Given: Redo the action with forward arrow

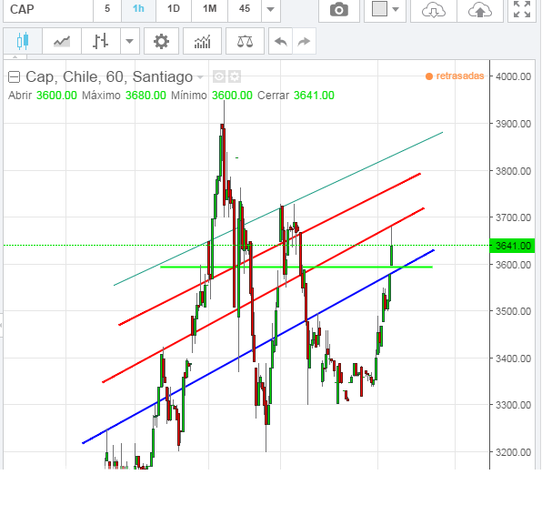Looking at the screenshot, I should (304, 42).
